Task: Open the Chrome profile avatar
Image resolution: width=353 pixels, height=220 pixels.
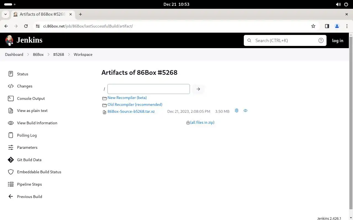Action: (337, 26)
